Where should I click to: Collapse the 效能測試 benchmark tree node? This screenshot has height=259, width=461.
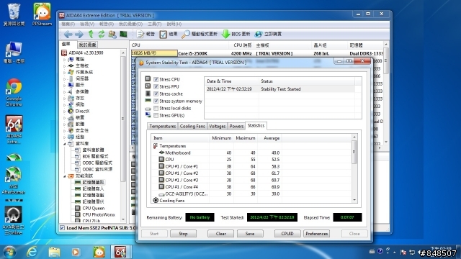pos(65,176)
